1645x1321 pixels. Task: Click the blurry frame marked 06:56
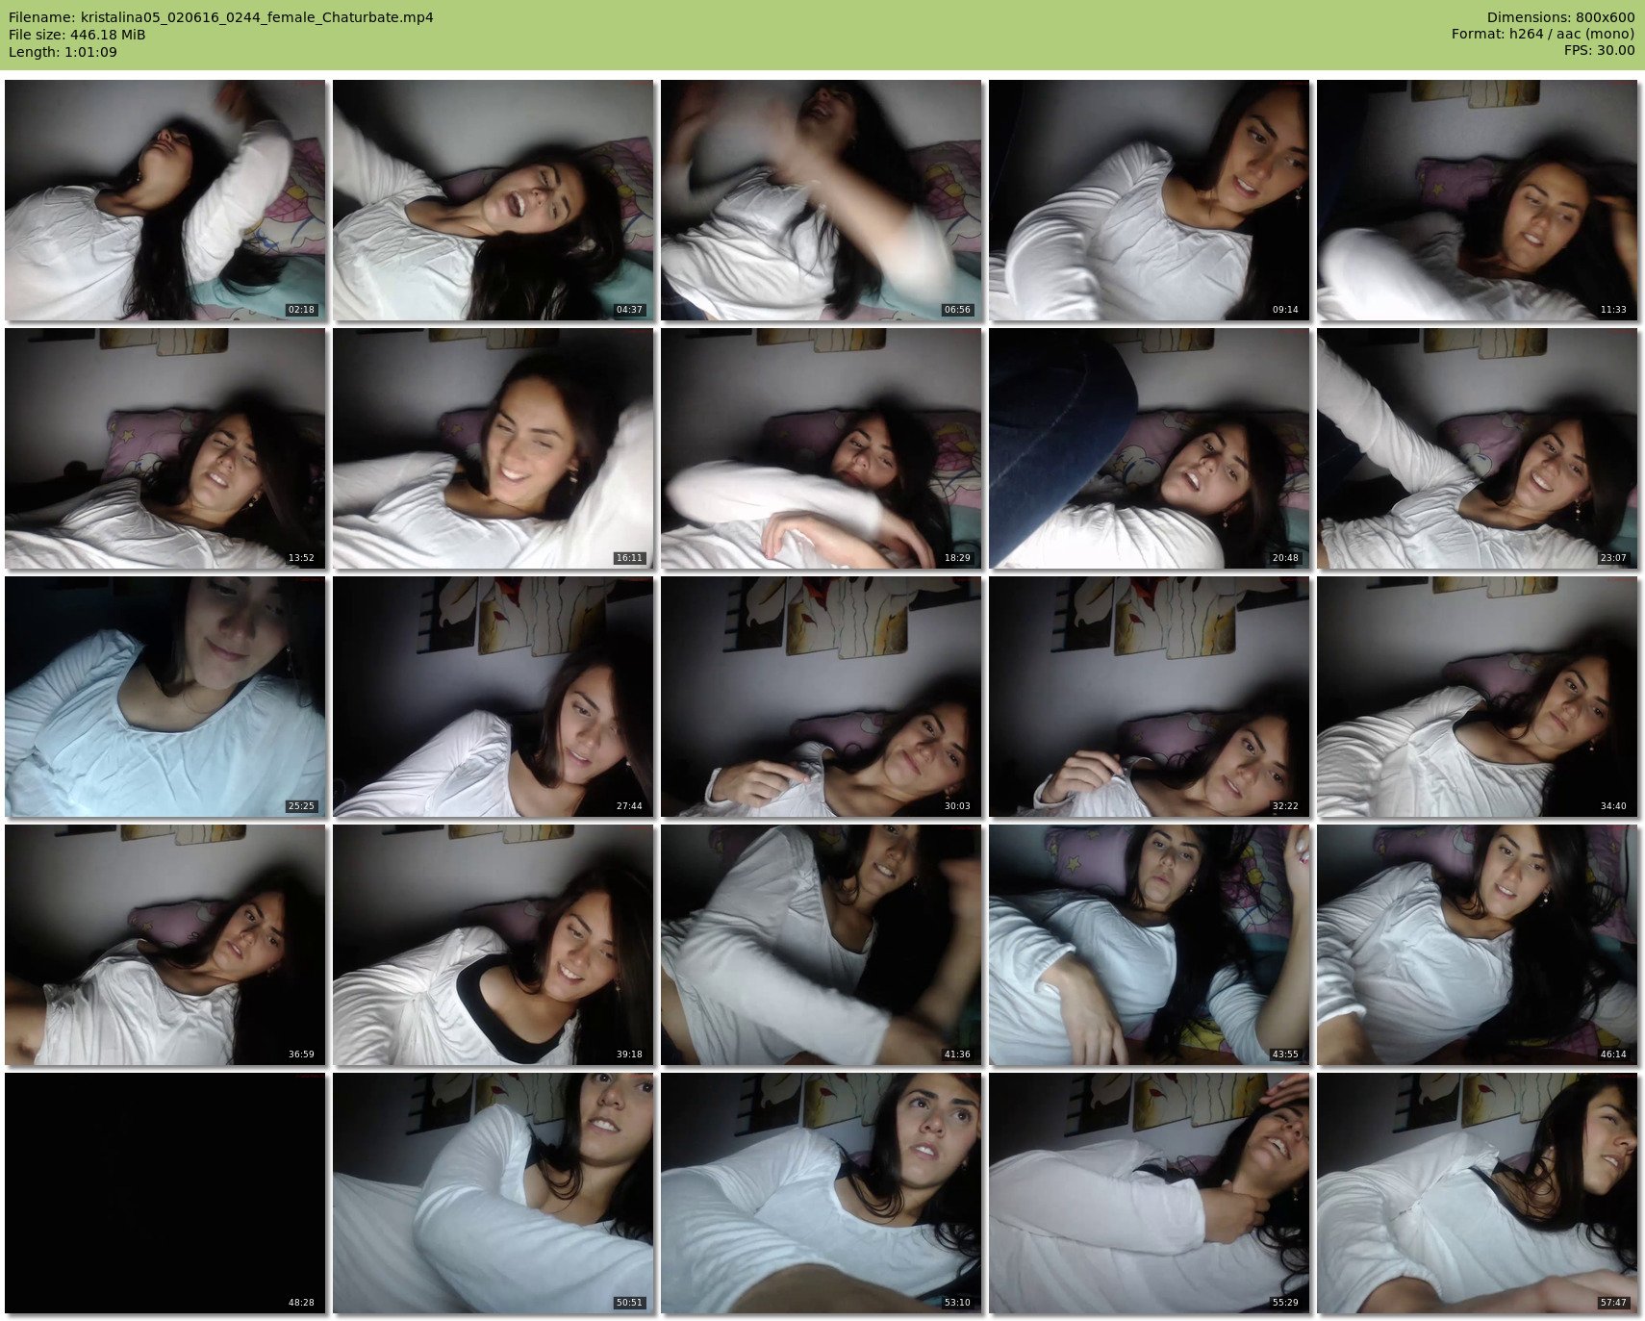(822, 200)
